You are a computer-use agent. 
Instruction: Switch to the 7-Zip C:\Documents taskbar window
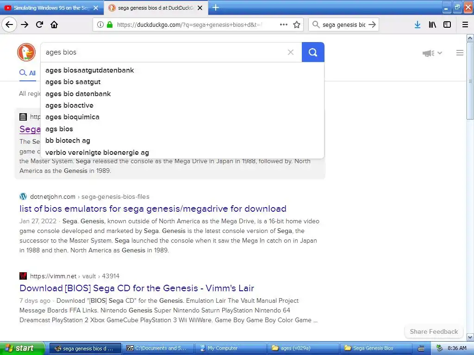coord(157,348)
